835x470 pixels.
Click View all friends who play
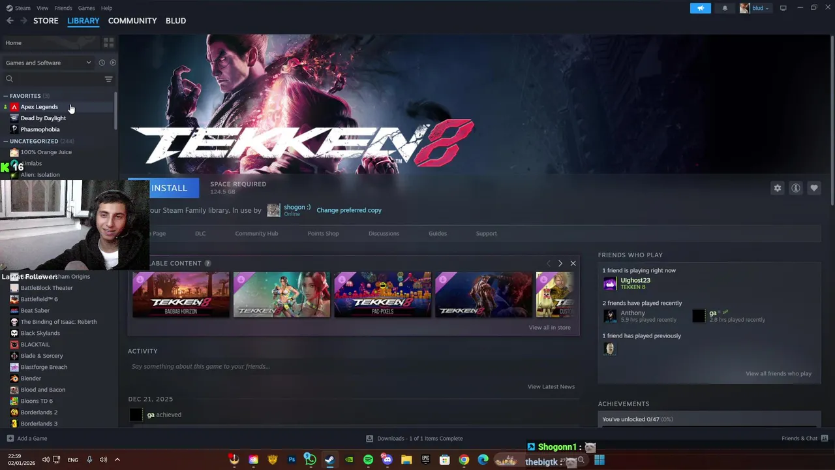pos(778,373)
